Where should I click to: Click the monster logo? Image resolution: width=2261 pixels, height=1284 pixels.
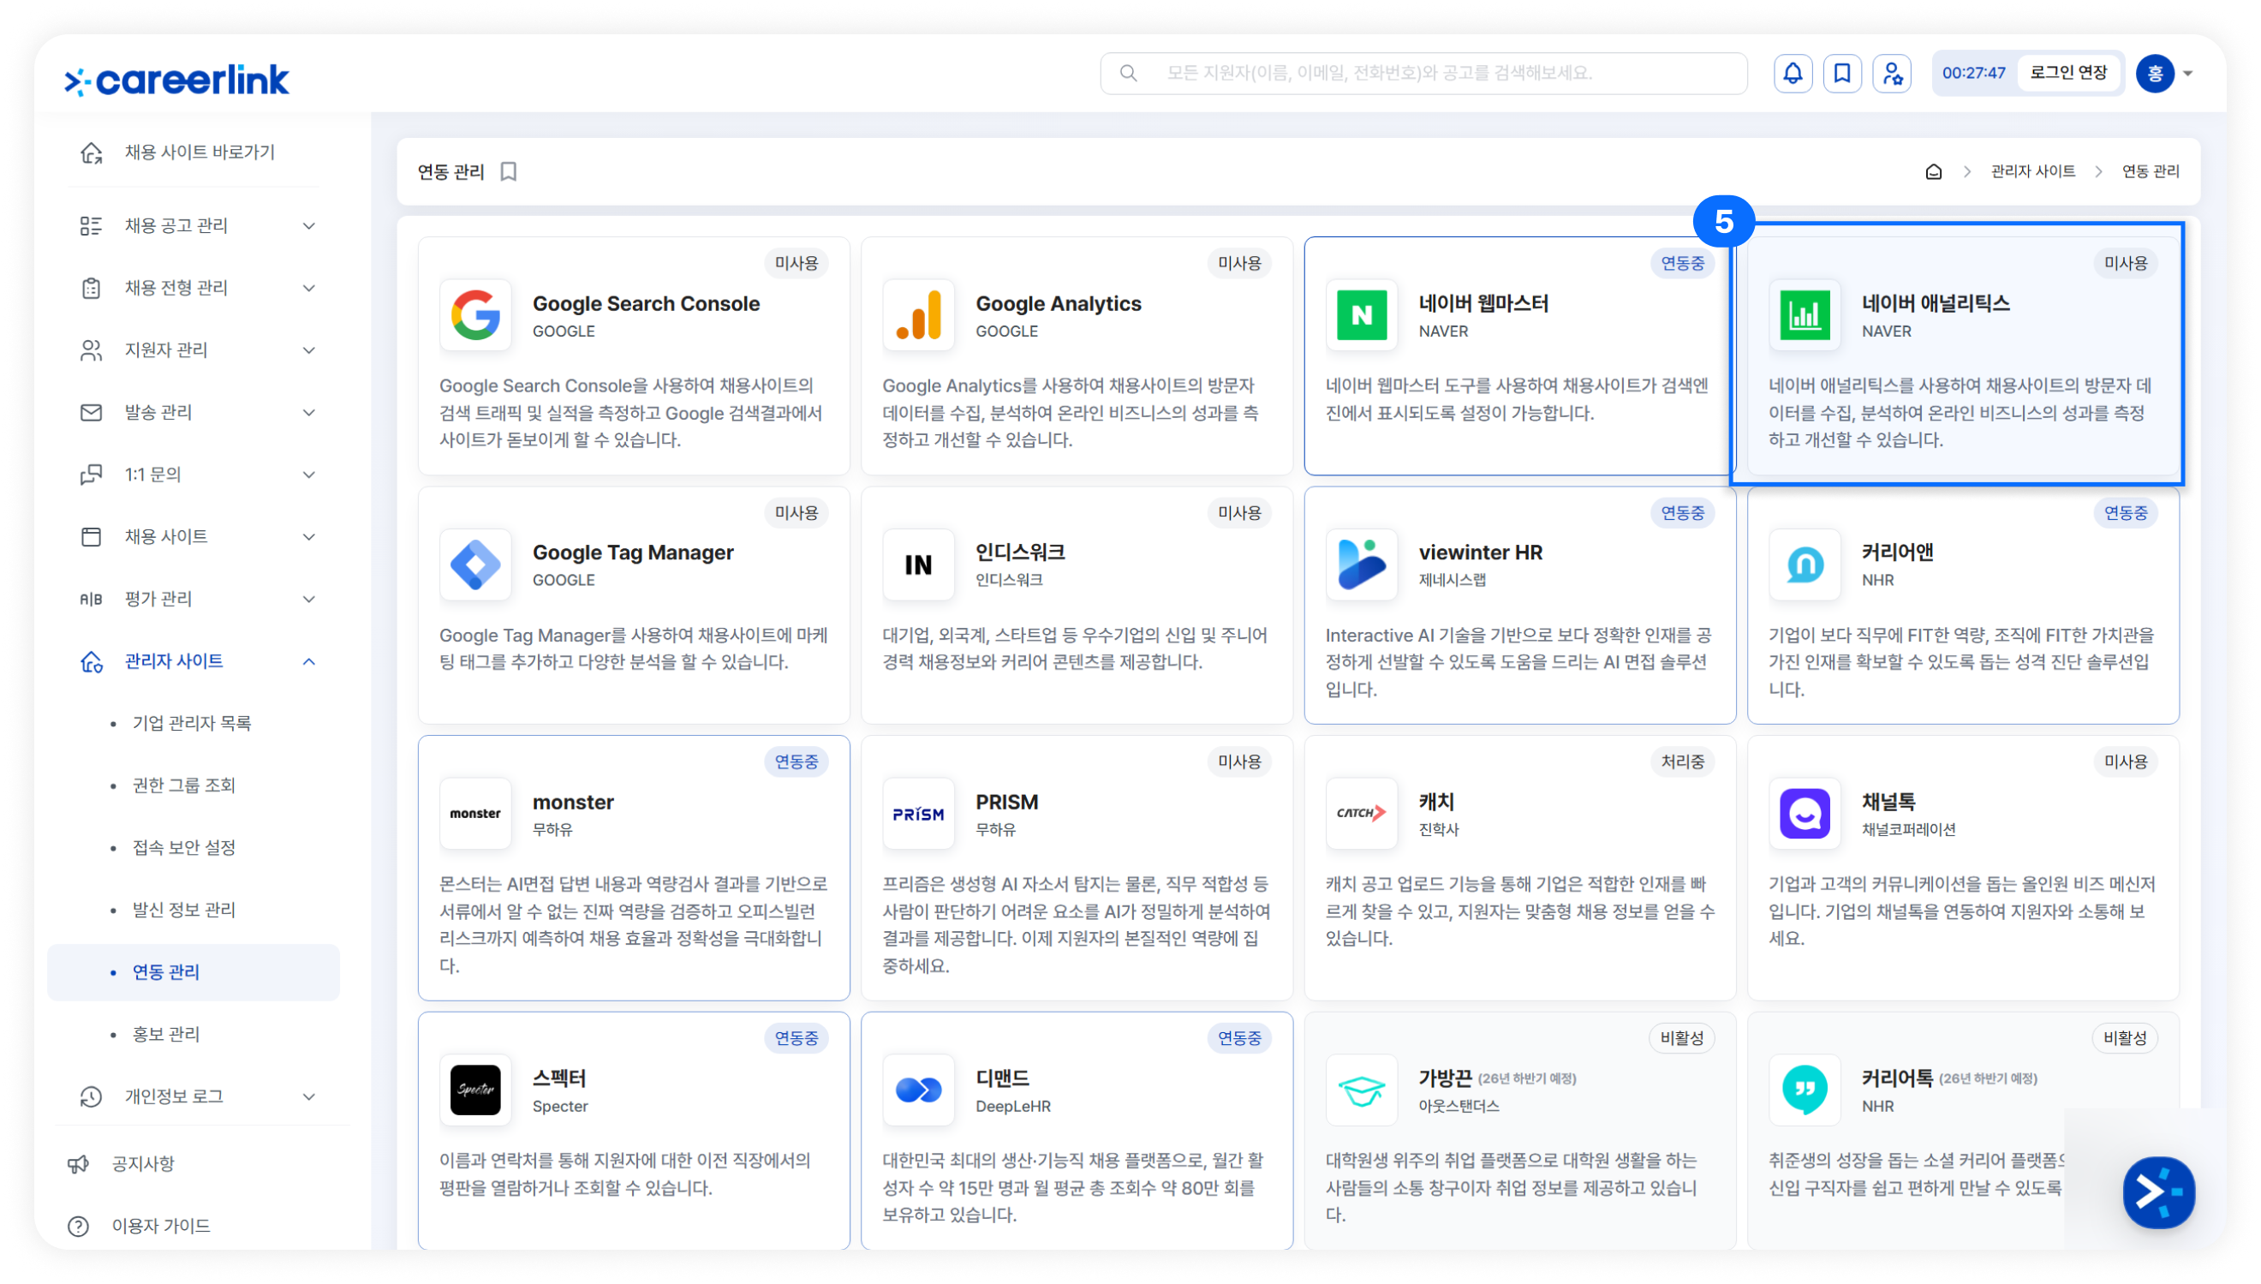(475, 813)
